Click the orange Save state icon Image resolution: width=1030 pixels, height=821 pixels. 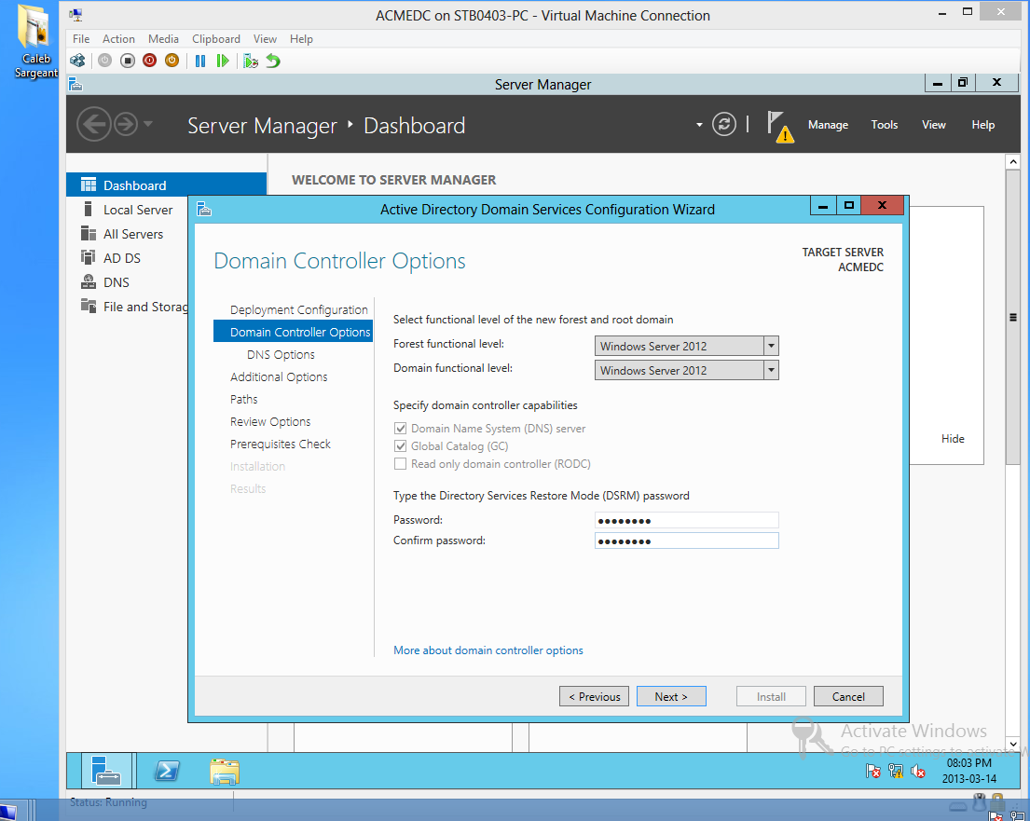[x=172, y=62]
